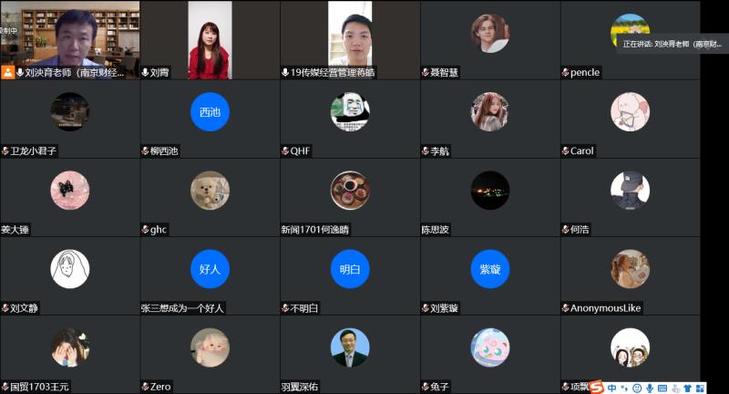Click the Sogou input method logo
729x394 pixels.
tap(597, 387)
